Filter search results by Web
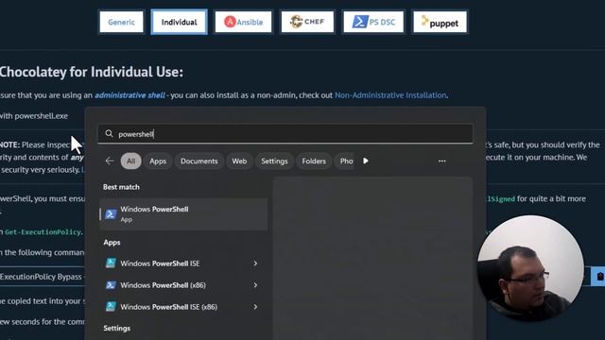Image resolution: width=605 pixels, height=340 pixels. (x=239, y=161)
